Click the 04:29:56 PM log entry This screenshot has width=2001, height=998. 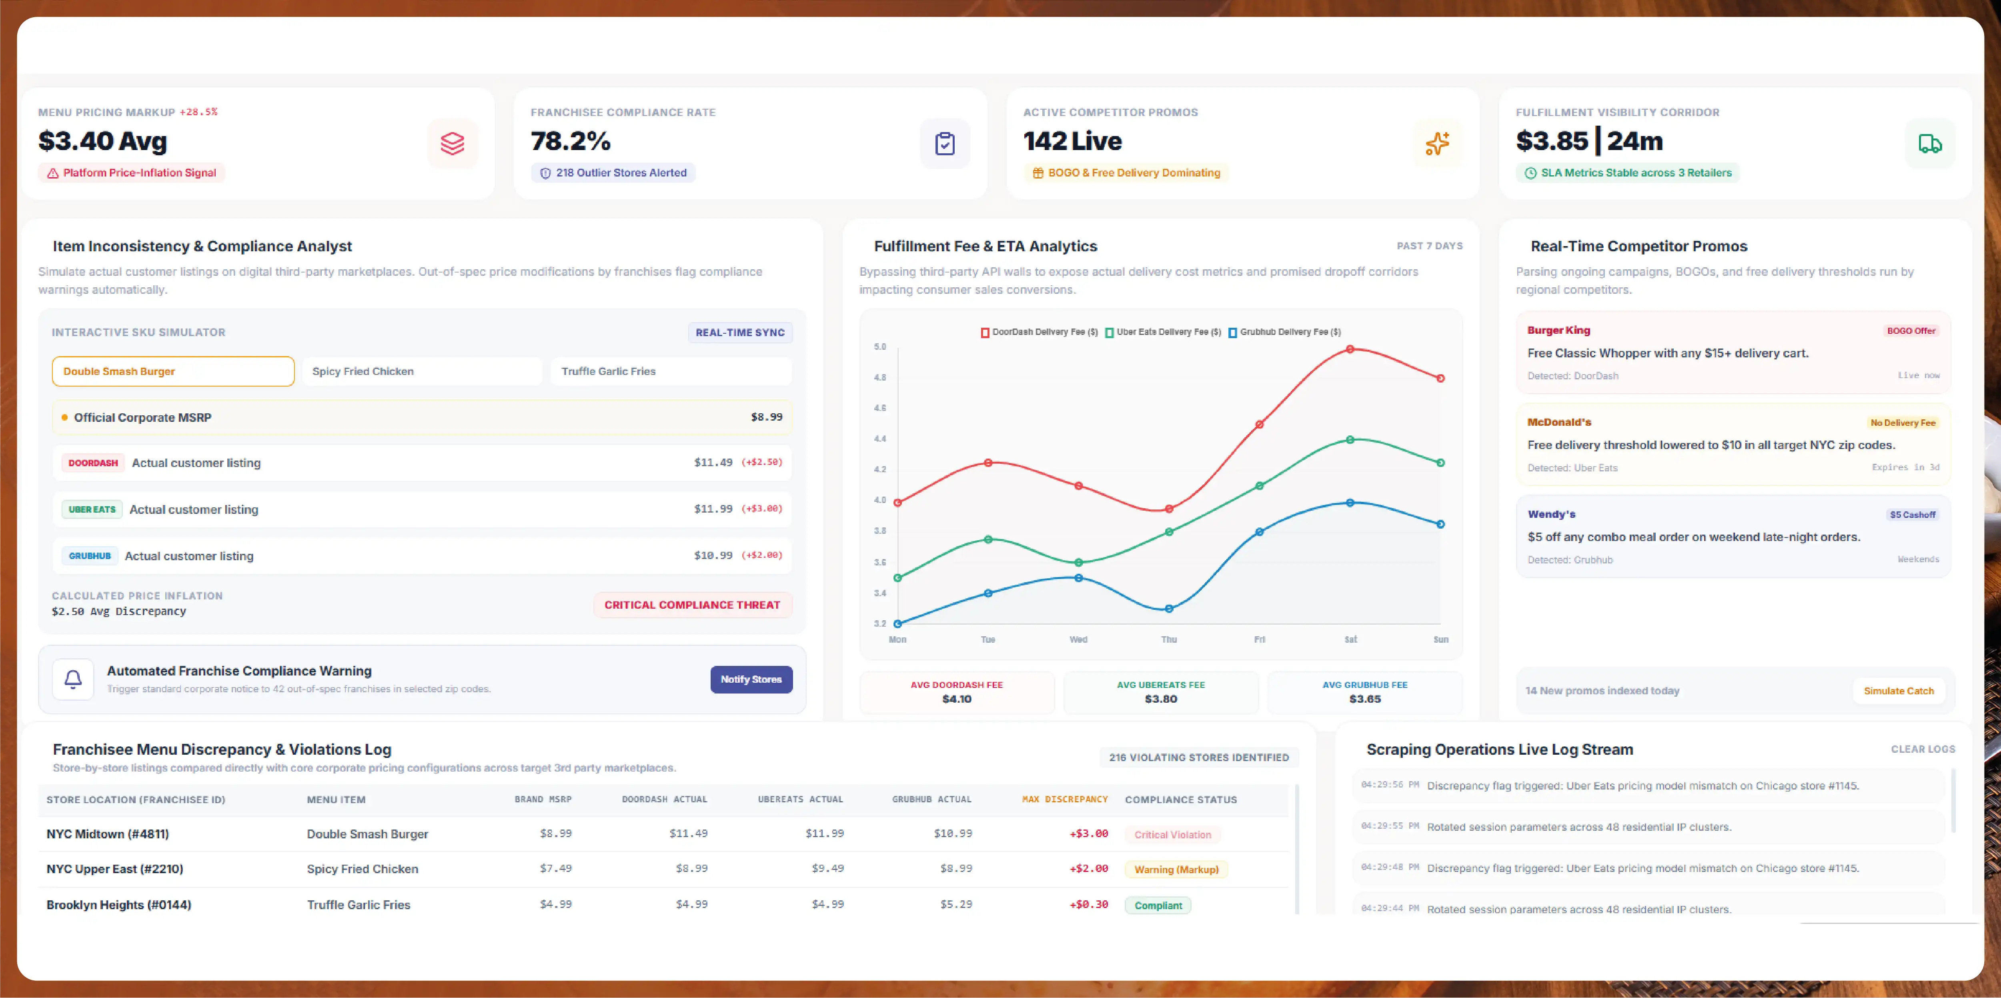click(x=1648, y=786)
